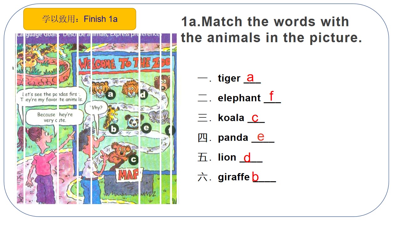Image resolution: width=401 pixels, height=225 pixels.
Task: Select the red answer next to elephant
Action: click(x=271, y=96)
